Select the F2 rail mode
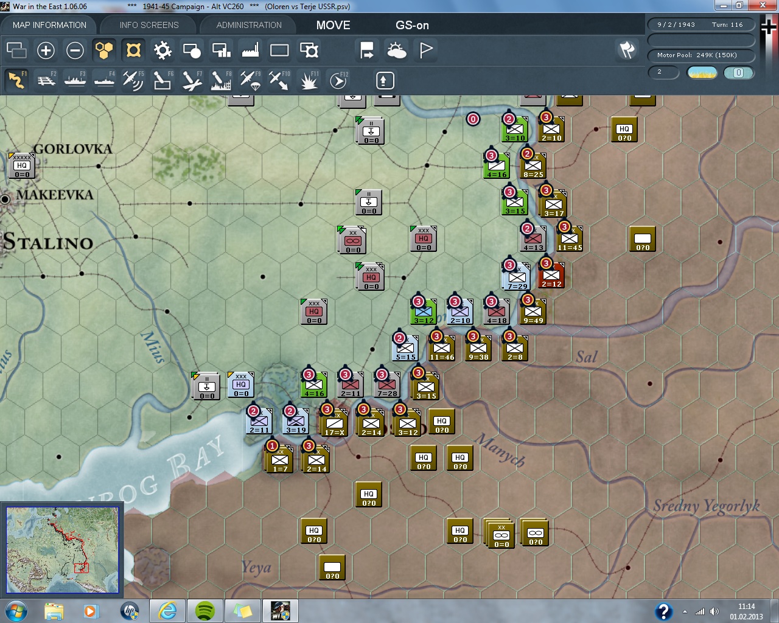 pos(46,80)
